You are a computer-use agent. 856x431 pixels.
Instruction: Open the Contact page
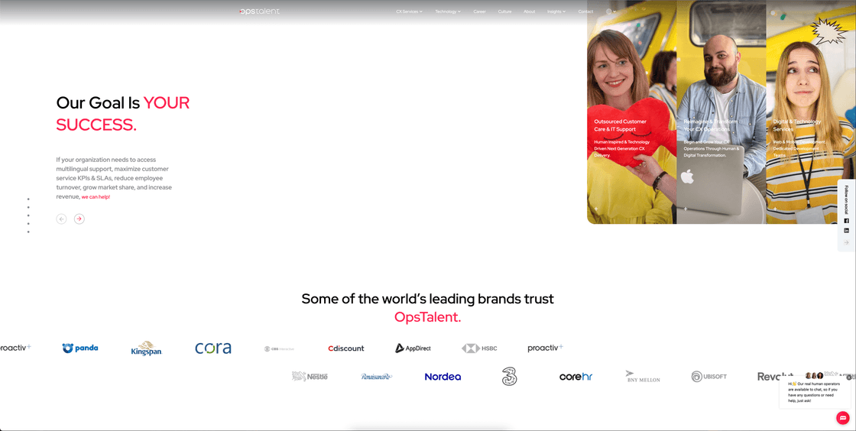[x=585, y=11]
